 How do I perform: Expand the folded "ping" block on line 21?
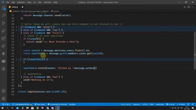[x=16, y=27]
